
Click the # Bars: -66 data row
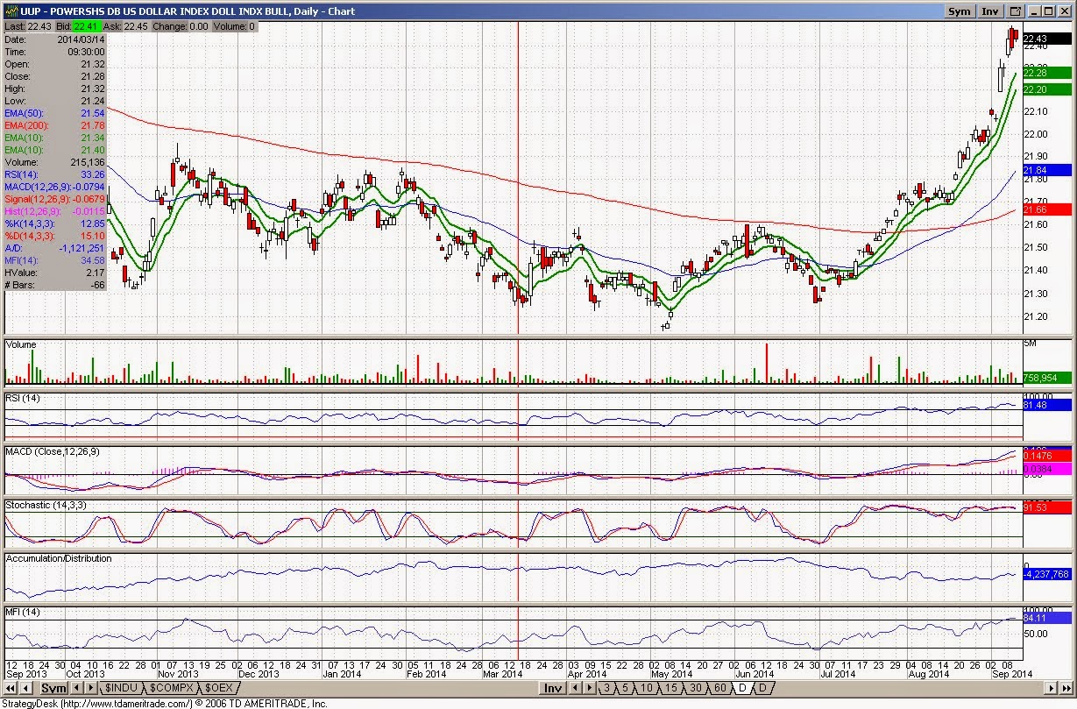click(x=56, y=285)
